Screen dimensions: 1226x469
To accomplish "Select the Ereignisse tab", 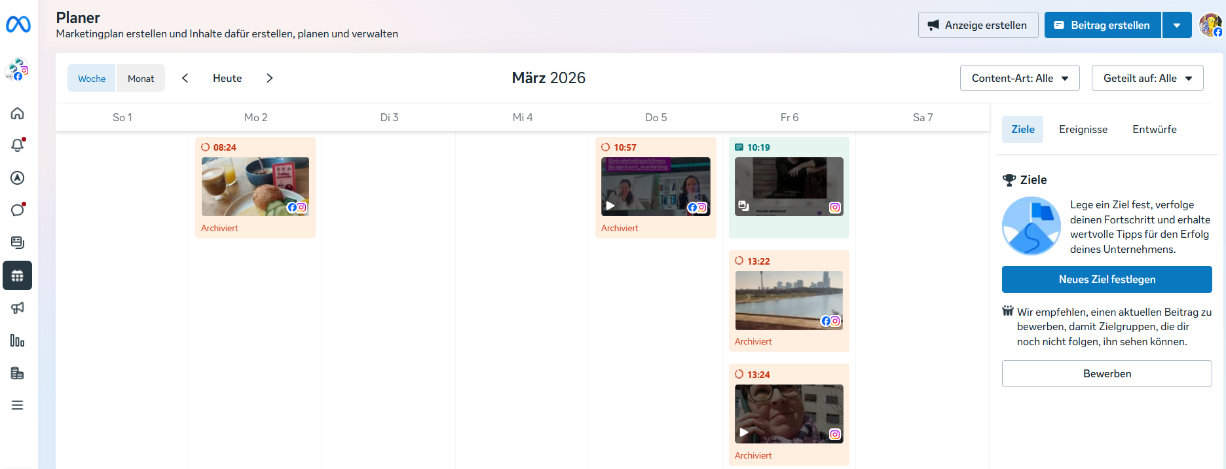I will point(1083,130).
